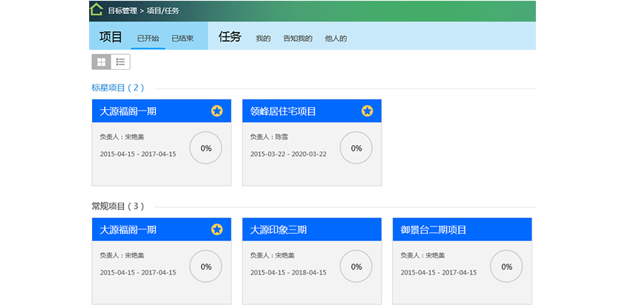Switch to list view layout
The height and width of the screenshot is (308, 625).
120,62
